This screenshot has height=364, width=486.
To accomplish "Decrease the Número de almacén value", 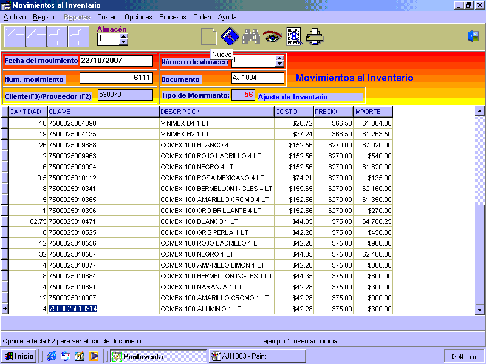I will (x=279, y=64).
